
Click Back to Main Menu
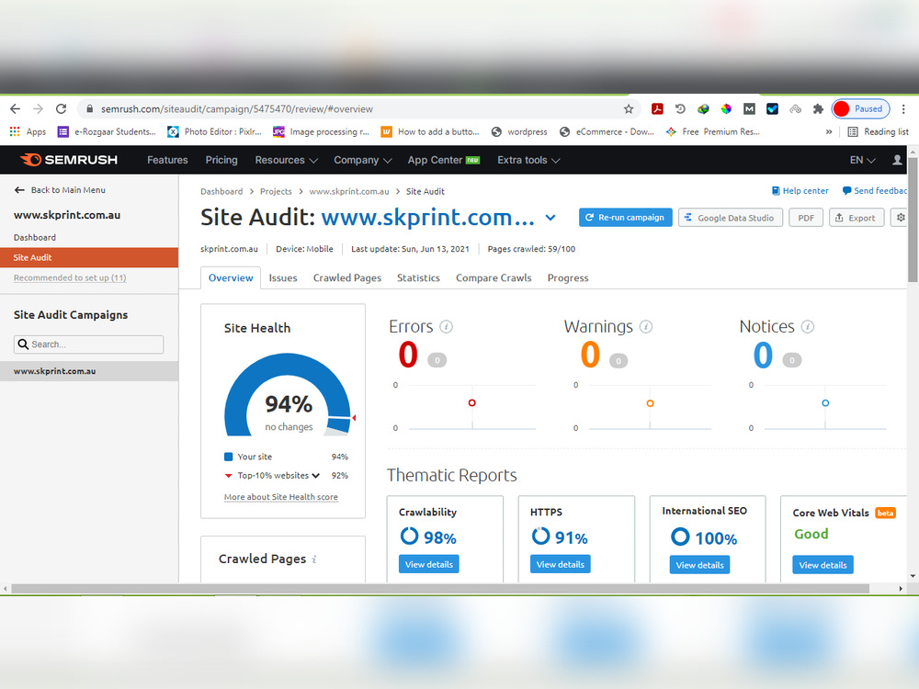point(60,190)
